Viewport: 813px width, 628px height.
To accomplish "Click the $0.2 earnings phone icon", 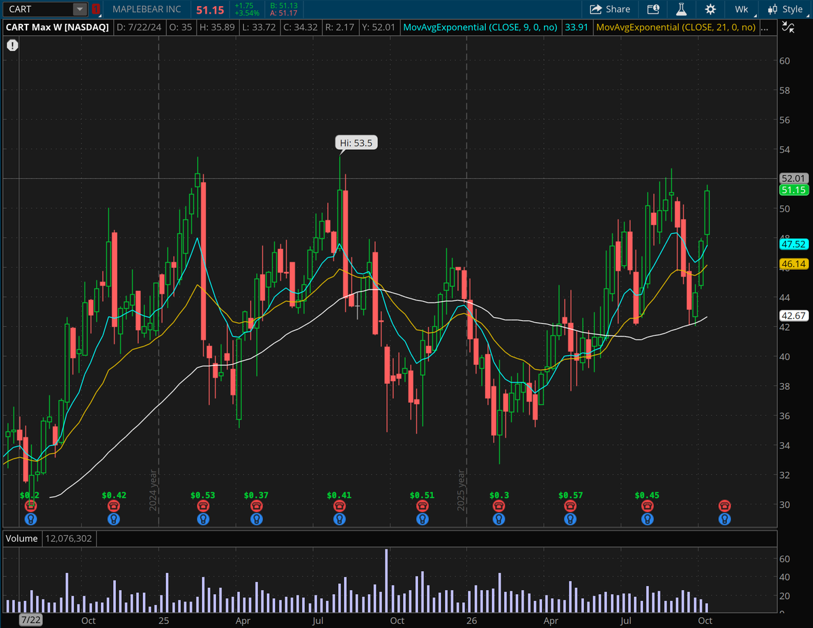I will (x=30, y=506).
